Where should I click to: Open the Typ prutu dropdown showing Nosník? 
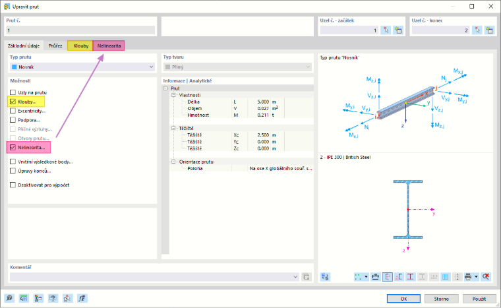82,67
